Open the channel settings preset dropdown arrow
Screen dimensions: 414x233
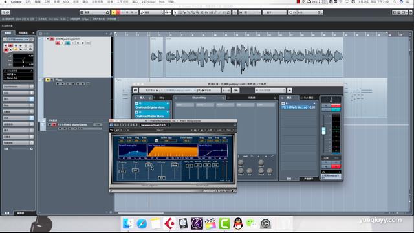click(x=290, y=91)
